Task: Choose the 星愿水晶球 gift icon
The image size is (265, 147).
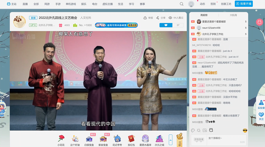Action: pyautogui.click(x=145, y=138)
